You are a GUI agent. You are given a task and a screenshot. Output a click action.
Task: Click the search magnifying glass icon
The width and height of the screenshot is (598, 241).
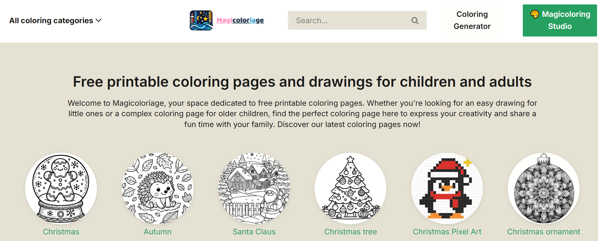[415, 20]
